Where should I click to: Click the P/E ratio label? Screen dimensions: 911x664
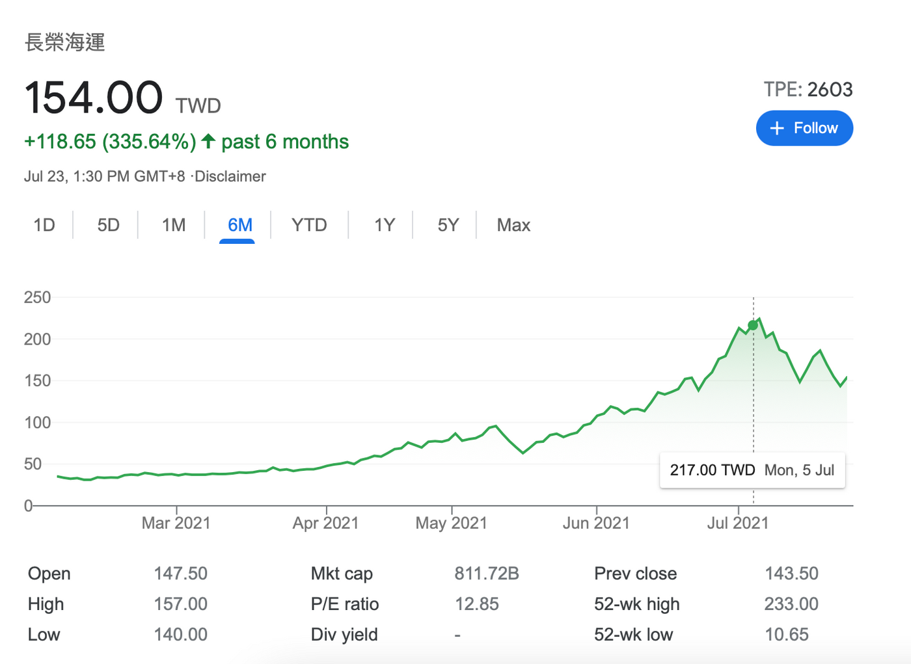click(x=345, y=604)
